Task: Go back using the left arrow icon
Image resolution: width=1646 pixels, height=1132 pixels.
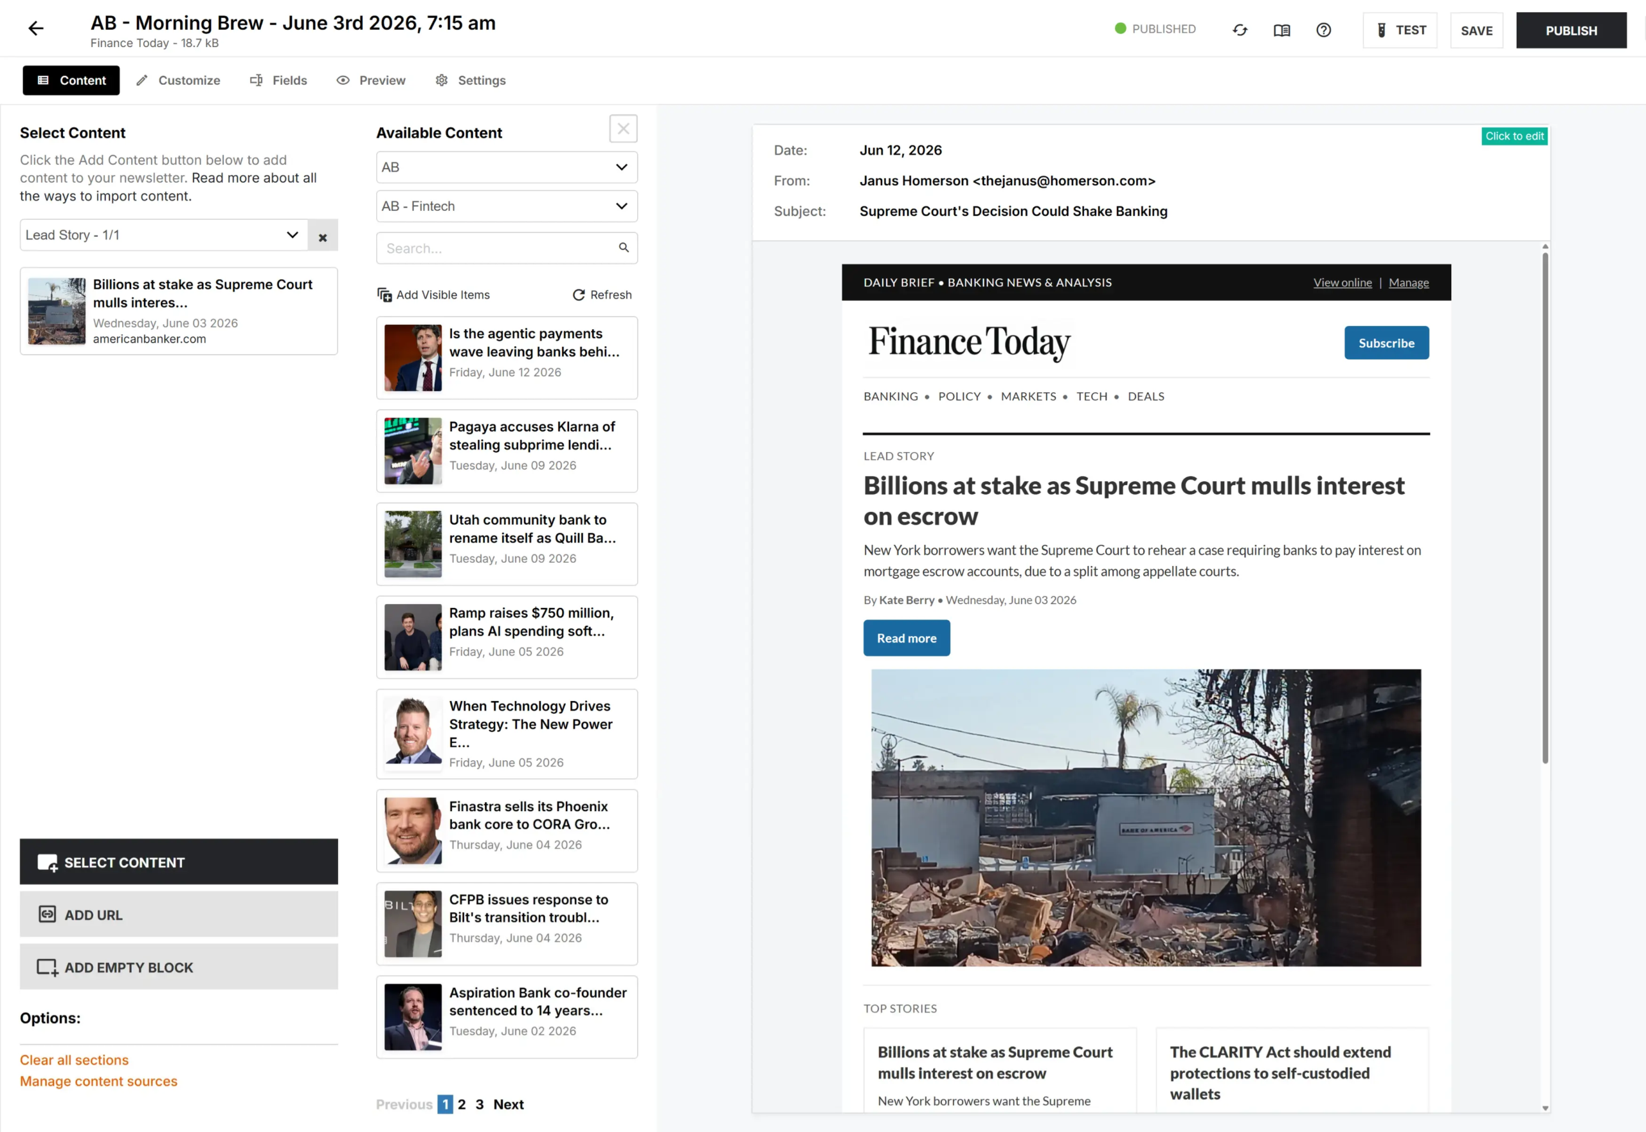Action: (35, 28)
